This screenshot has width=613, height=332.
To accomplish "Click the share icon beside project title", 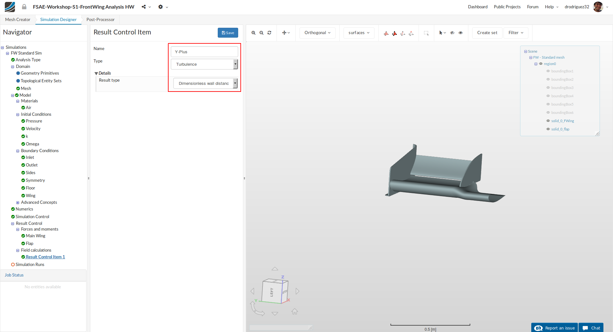I will click(144, 7).
